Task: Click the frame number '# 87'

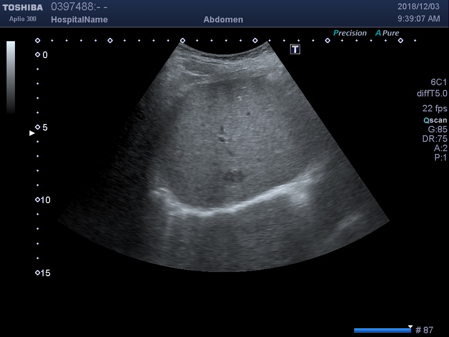Action: [424, 330]
